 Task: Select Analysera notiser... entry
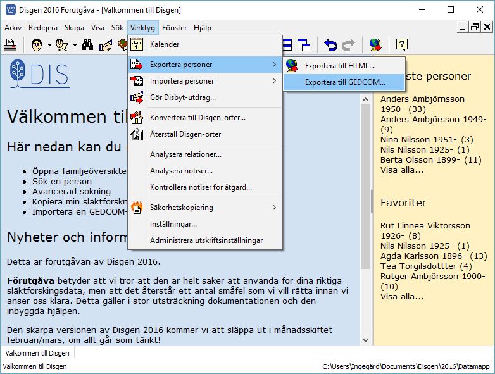(205, 170)
